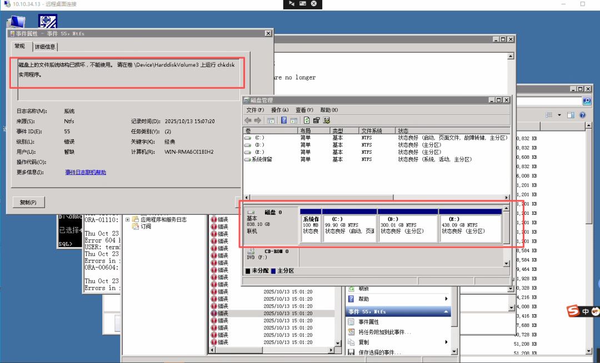Expand the 复制 submenu arrow in actions pane

coord(446,342)
